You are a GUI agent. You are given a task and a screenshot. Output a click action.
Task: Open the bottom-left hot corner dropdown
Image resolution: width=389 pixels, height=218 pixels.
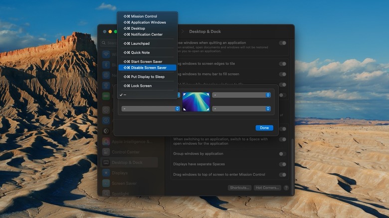(151, 109)
